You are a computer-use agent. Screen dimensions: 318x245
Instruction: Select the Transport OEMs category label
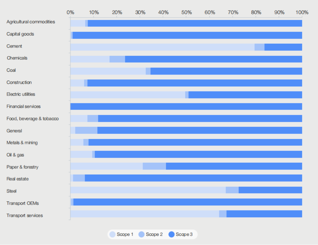coord(23,203)
